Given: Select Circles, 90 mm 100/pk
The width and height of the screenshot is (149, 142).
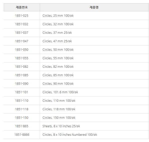Looking at the screenshot, I should tap(58, 84).
